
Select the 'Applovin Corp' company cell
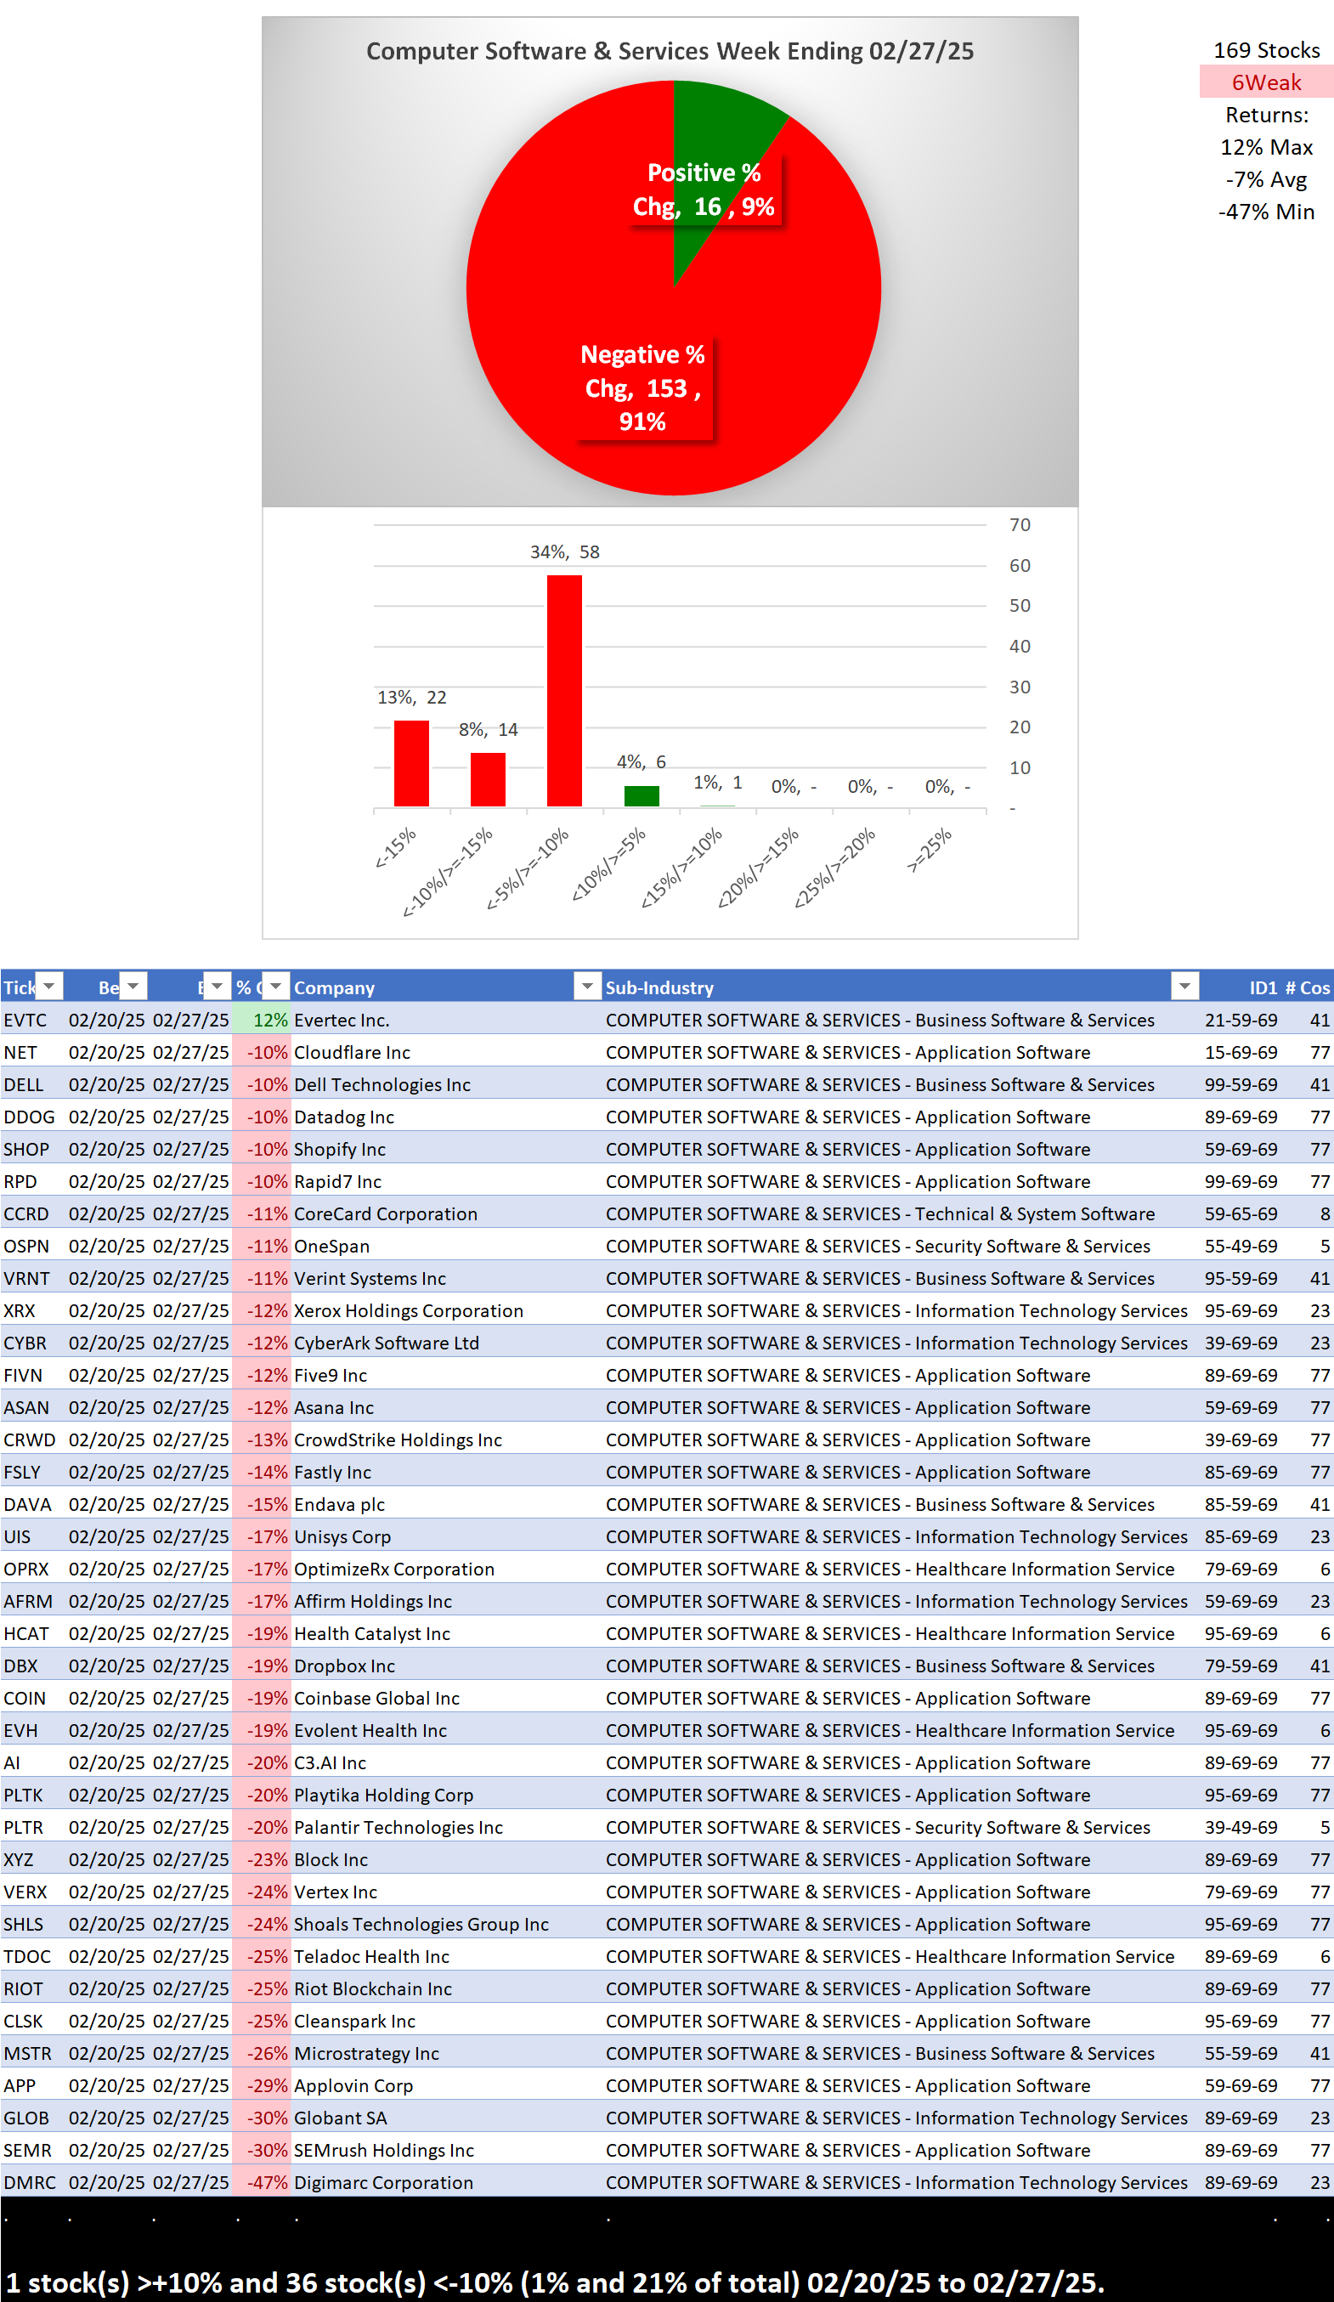[446, 2085]
